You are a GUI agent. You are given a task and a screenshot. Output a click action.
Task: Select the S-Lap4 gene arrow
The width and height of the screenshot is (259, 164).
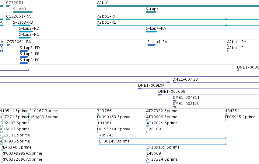click(152, 12)
